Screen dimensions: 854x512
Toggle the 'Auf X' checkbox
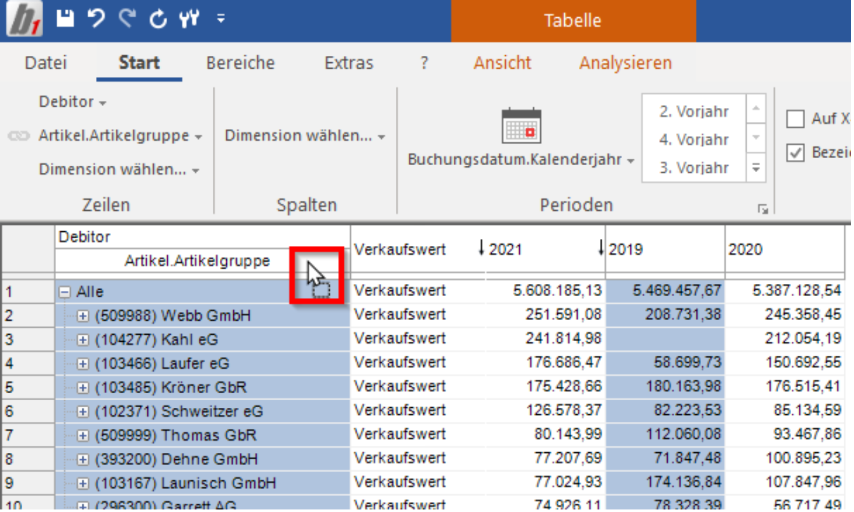(796, 119)
